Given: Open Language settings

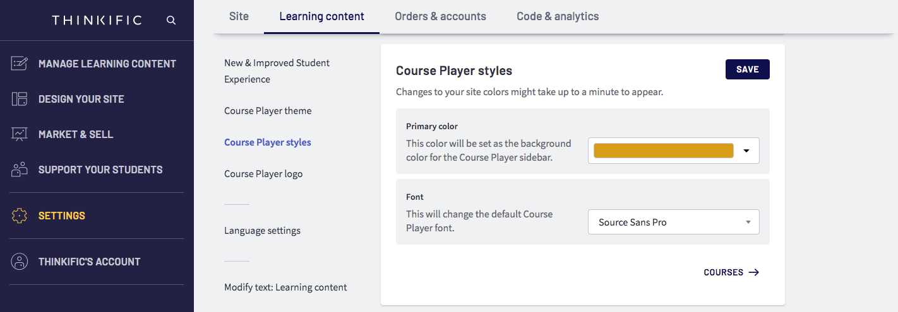Looking at the screenshot, I should coord(262,231).
